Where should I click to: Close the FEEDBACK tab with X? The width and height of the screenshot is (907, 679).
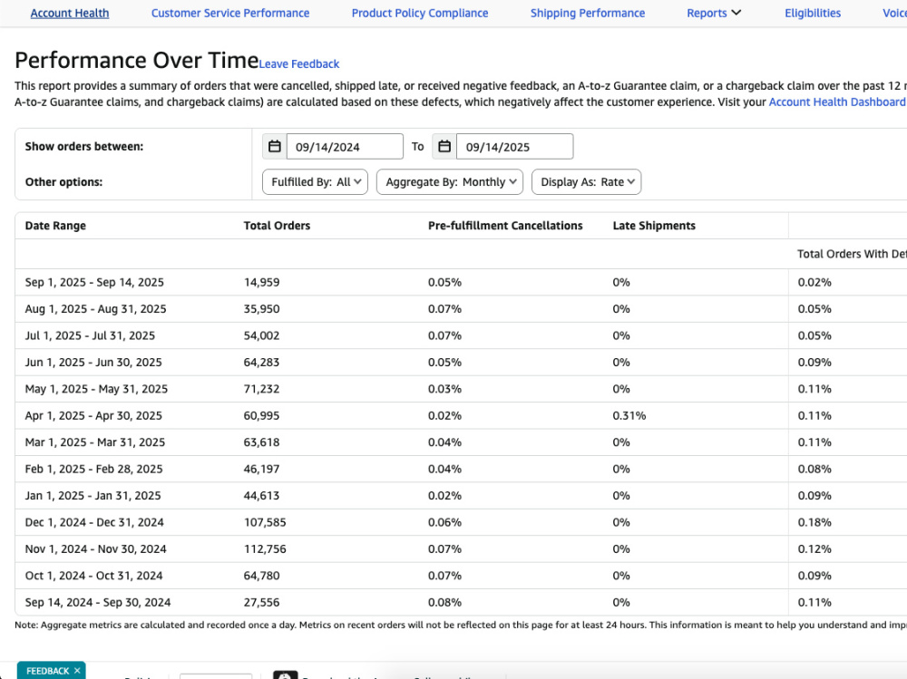pos(77,670)
